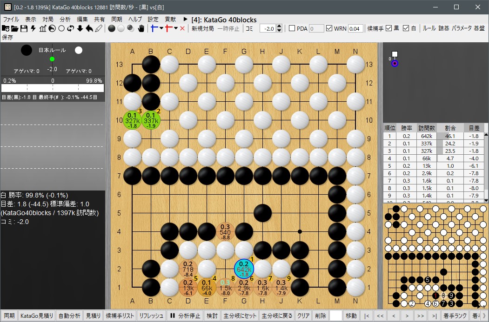Click the red board-corner marker icon
The height and width of the screenshot is (322, 489).
(x=169, y=29)
